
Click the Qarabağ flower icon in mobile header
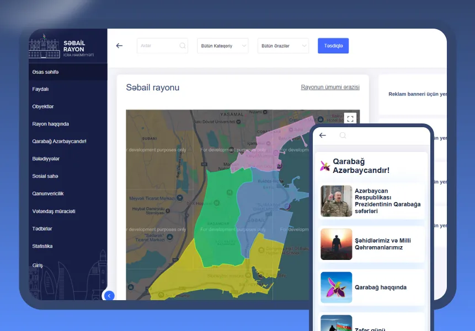pyautogui.click(x=325, y=166)
